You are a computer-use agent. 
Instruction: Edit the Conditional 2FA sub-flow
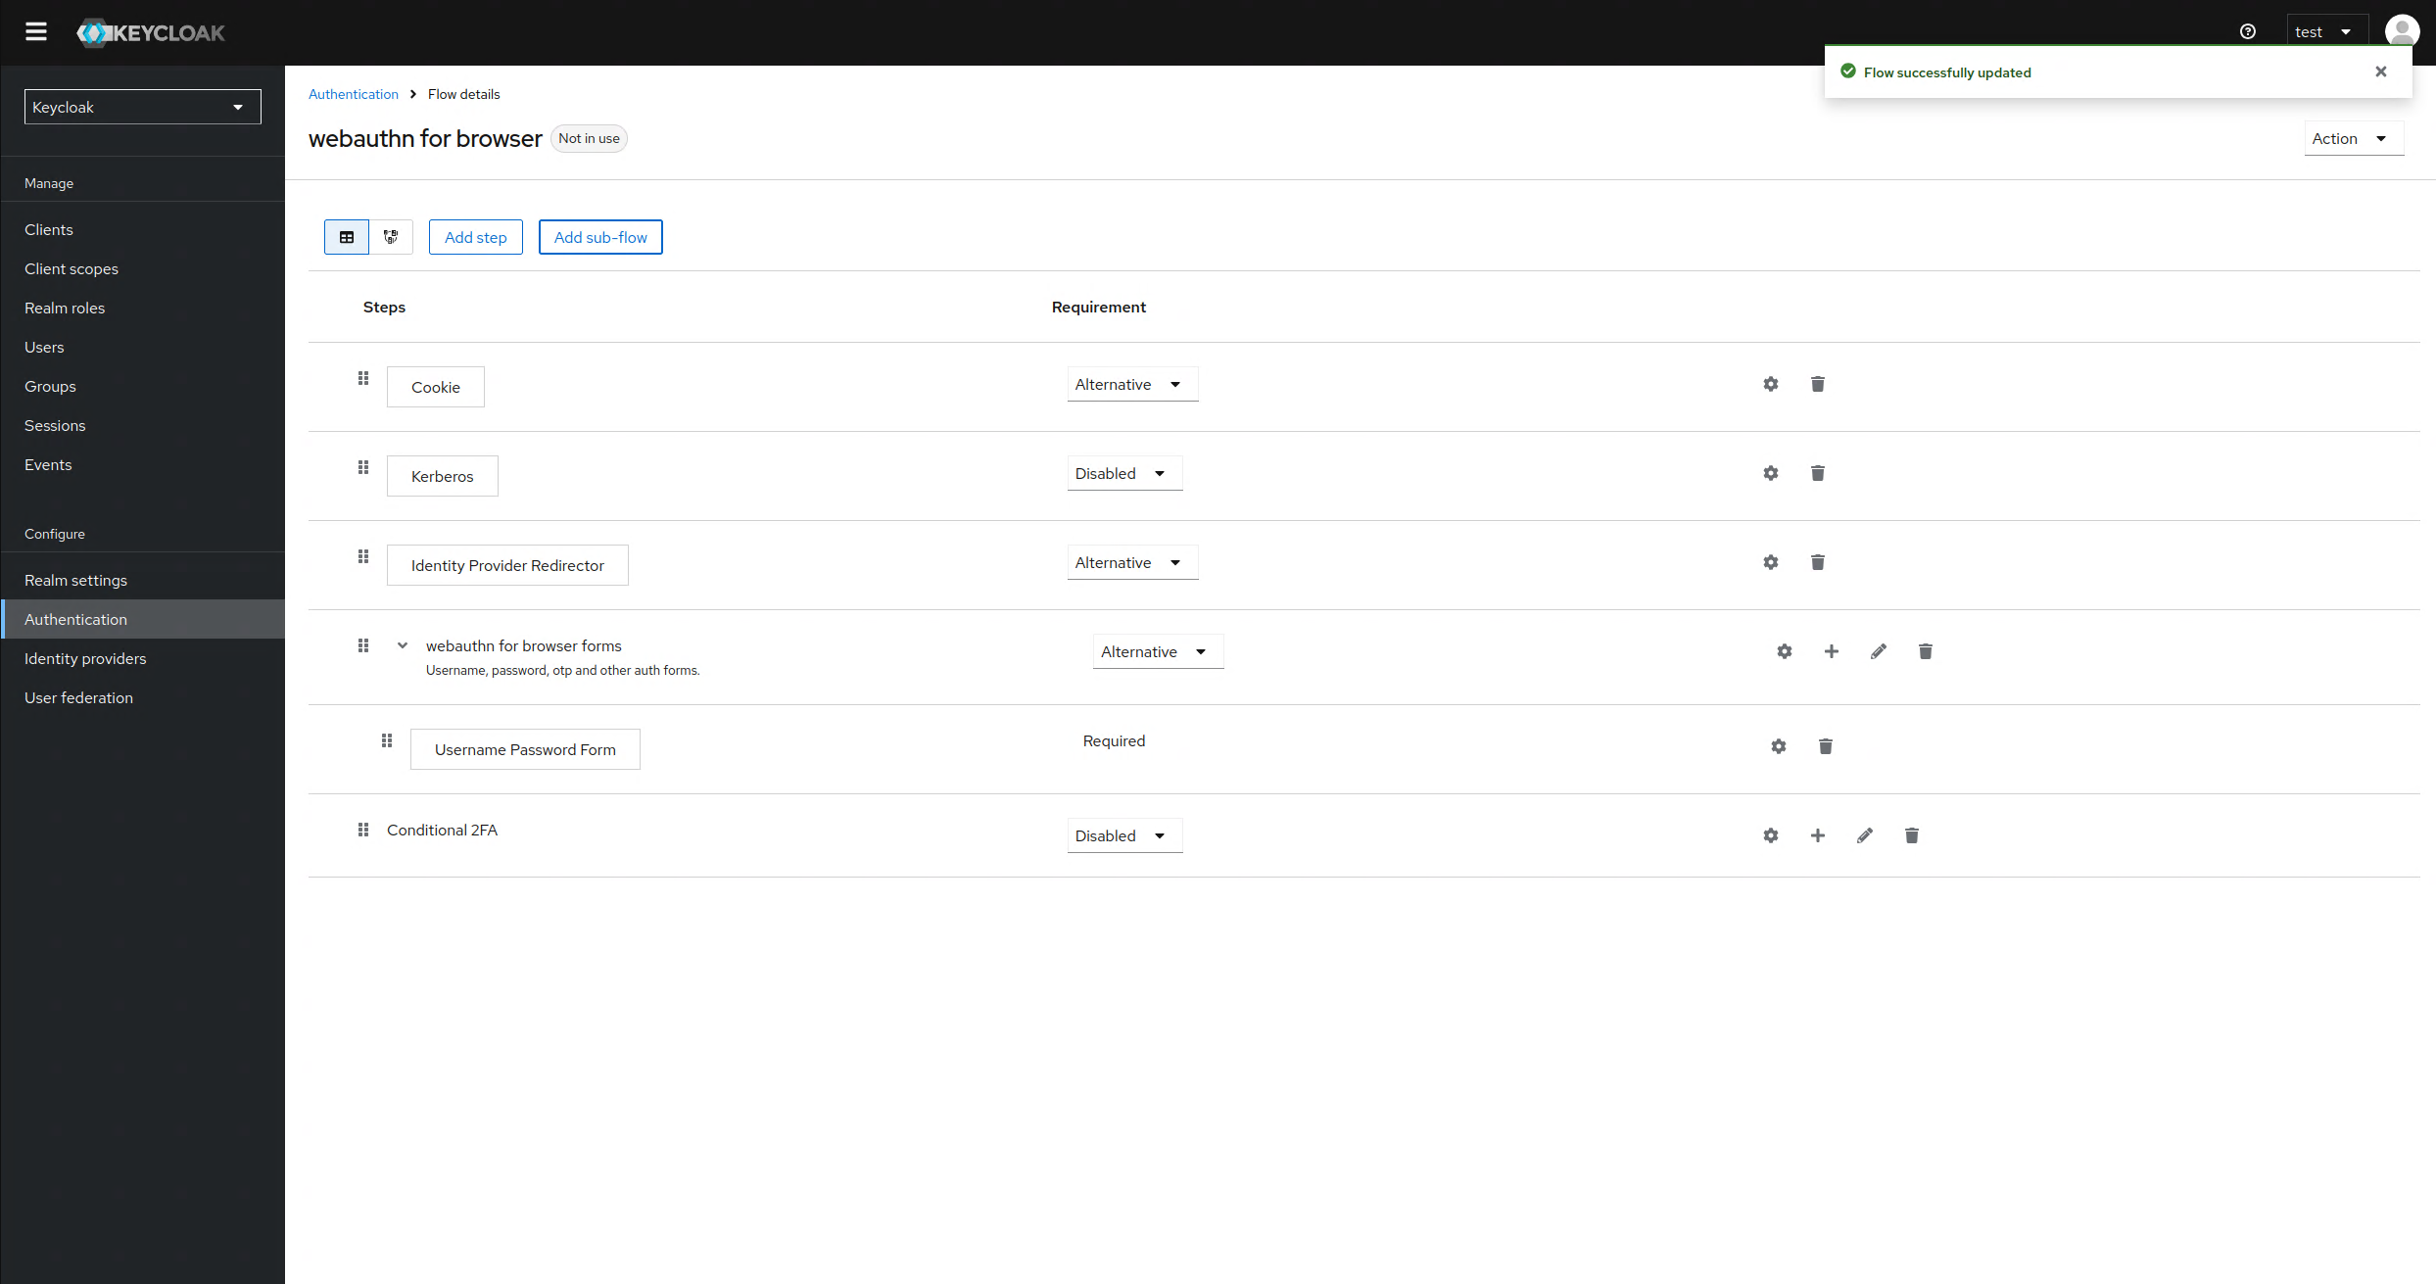(1864, 835)
